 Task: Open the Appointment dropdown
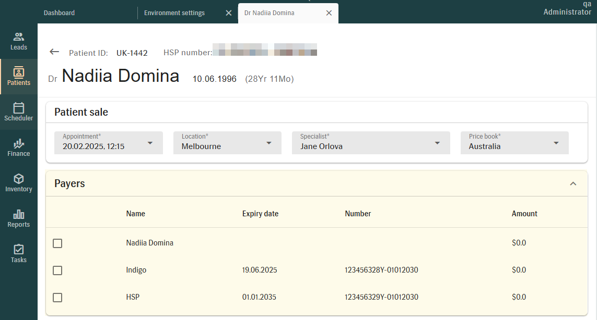[x=108, y=143]
